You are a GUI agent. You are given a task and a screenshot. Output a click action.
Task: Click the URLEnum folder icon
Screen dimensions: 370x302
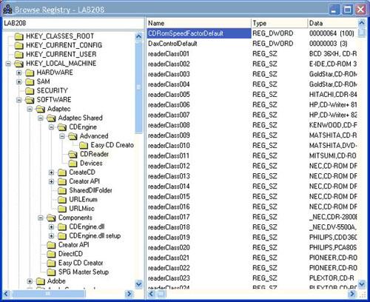pos(62,200)
